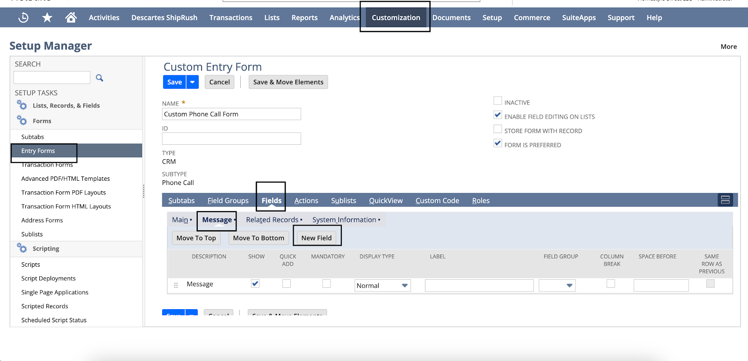Switch to the Actions tab

pyautogui.click(x=306, y=200)
